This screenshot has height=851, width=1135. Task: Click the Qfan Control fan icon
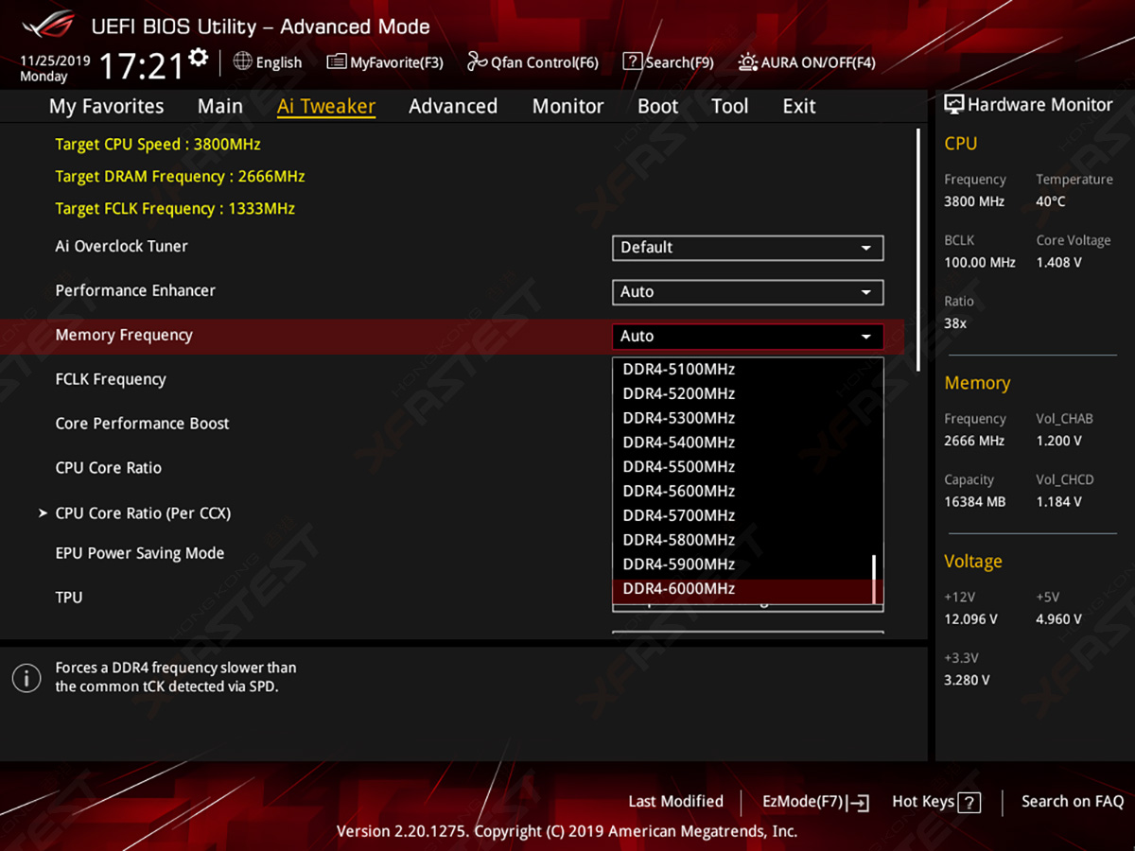point(477,61)
